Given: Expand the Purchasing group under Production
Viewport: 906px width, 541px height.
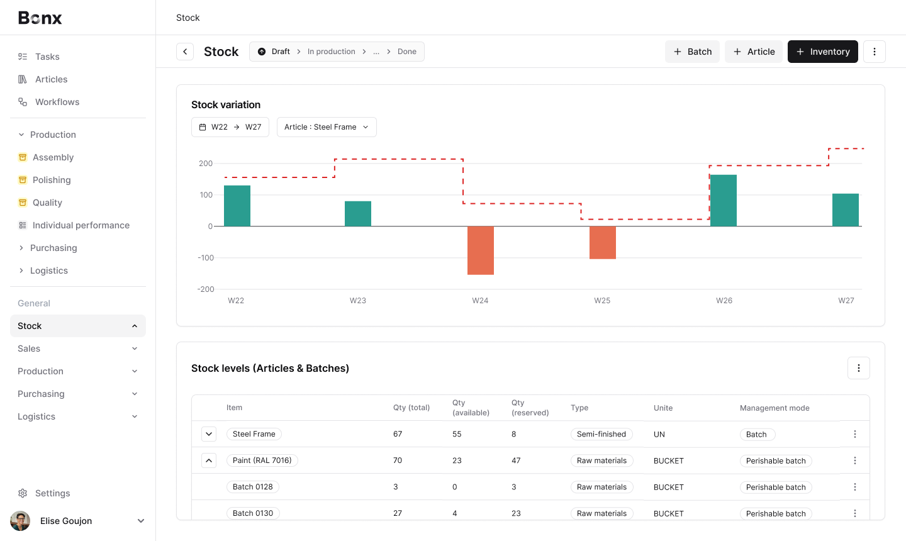Looking at the screenshot, I should pyautogui.click(x=53, y=248).
